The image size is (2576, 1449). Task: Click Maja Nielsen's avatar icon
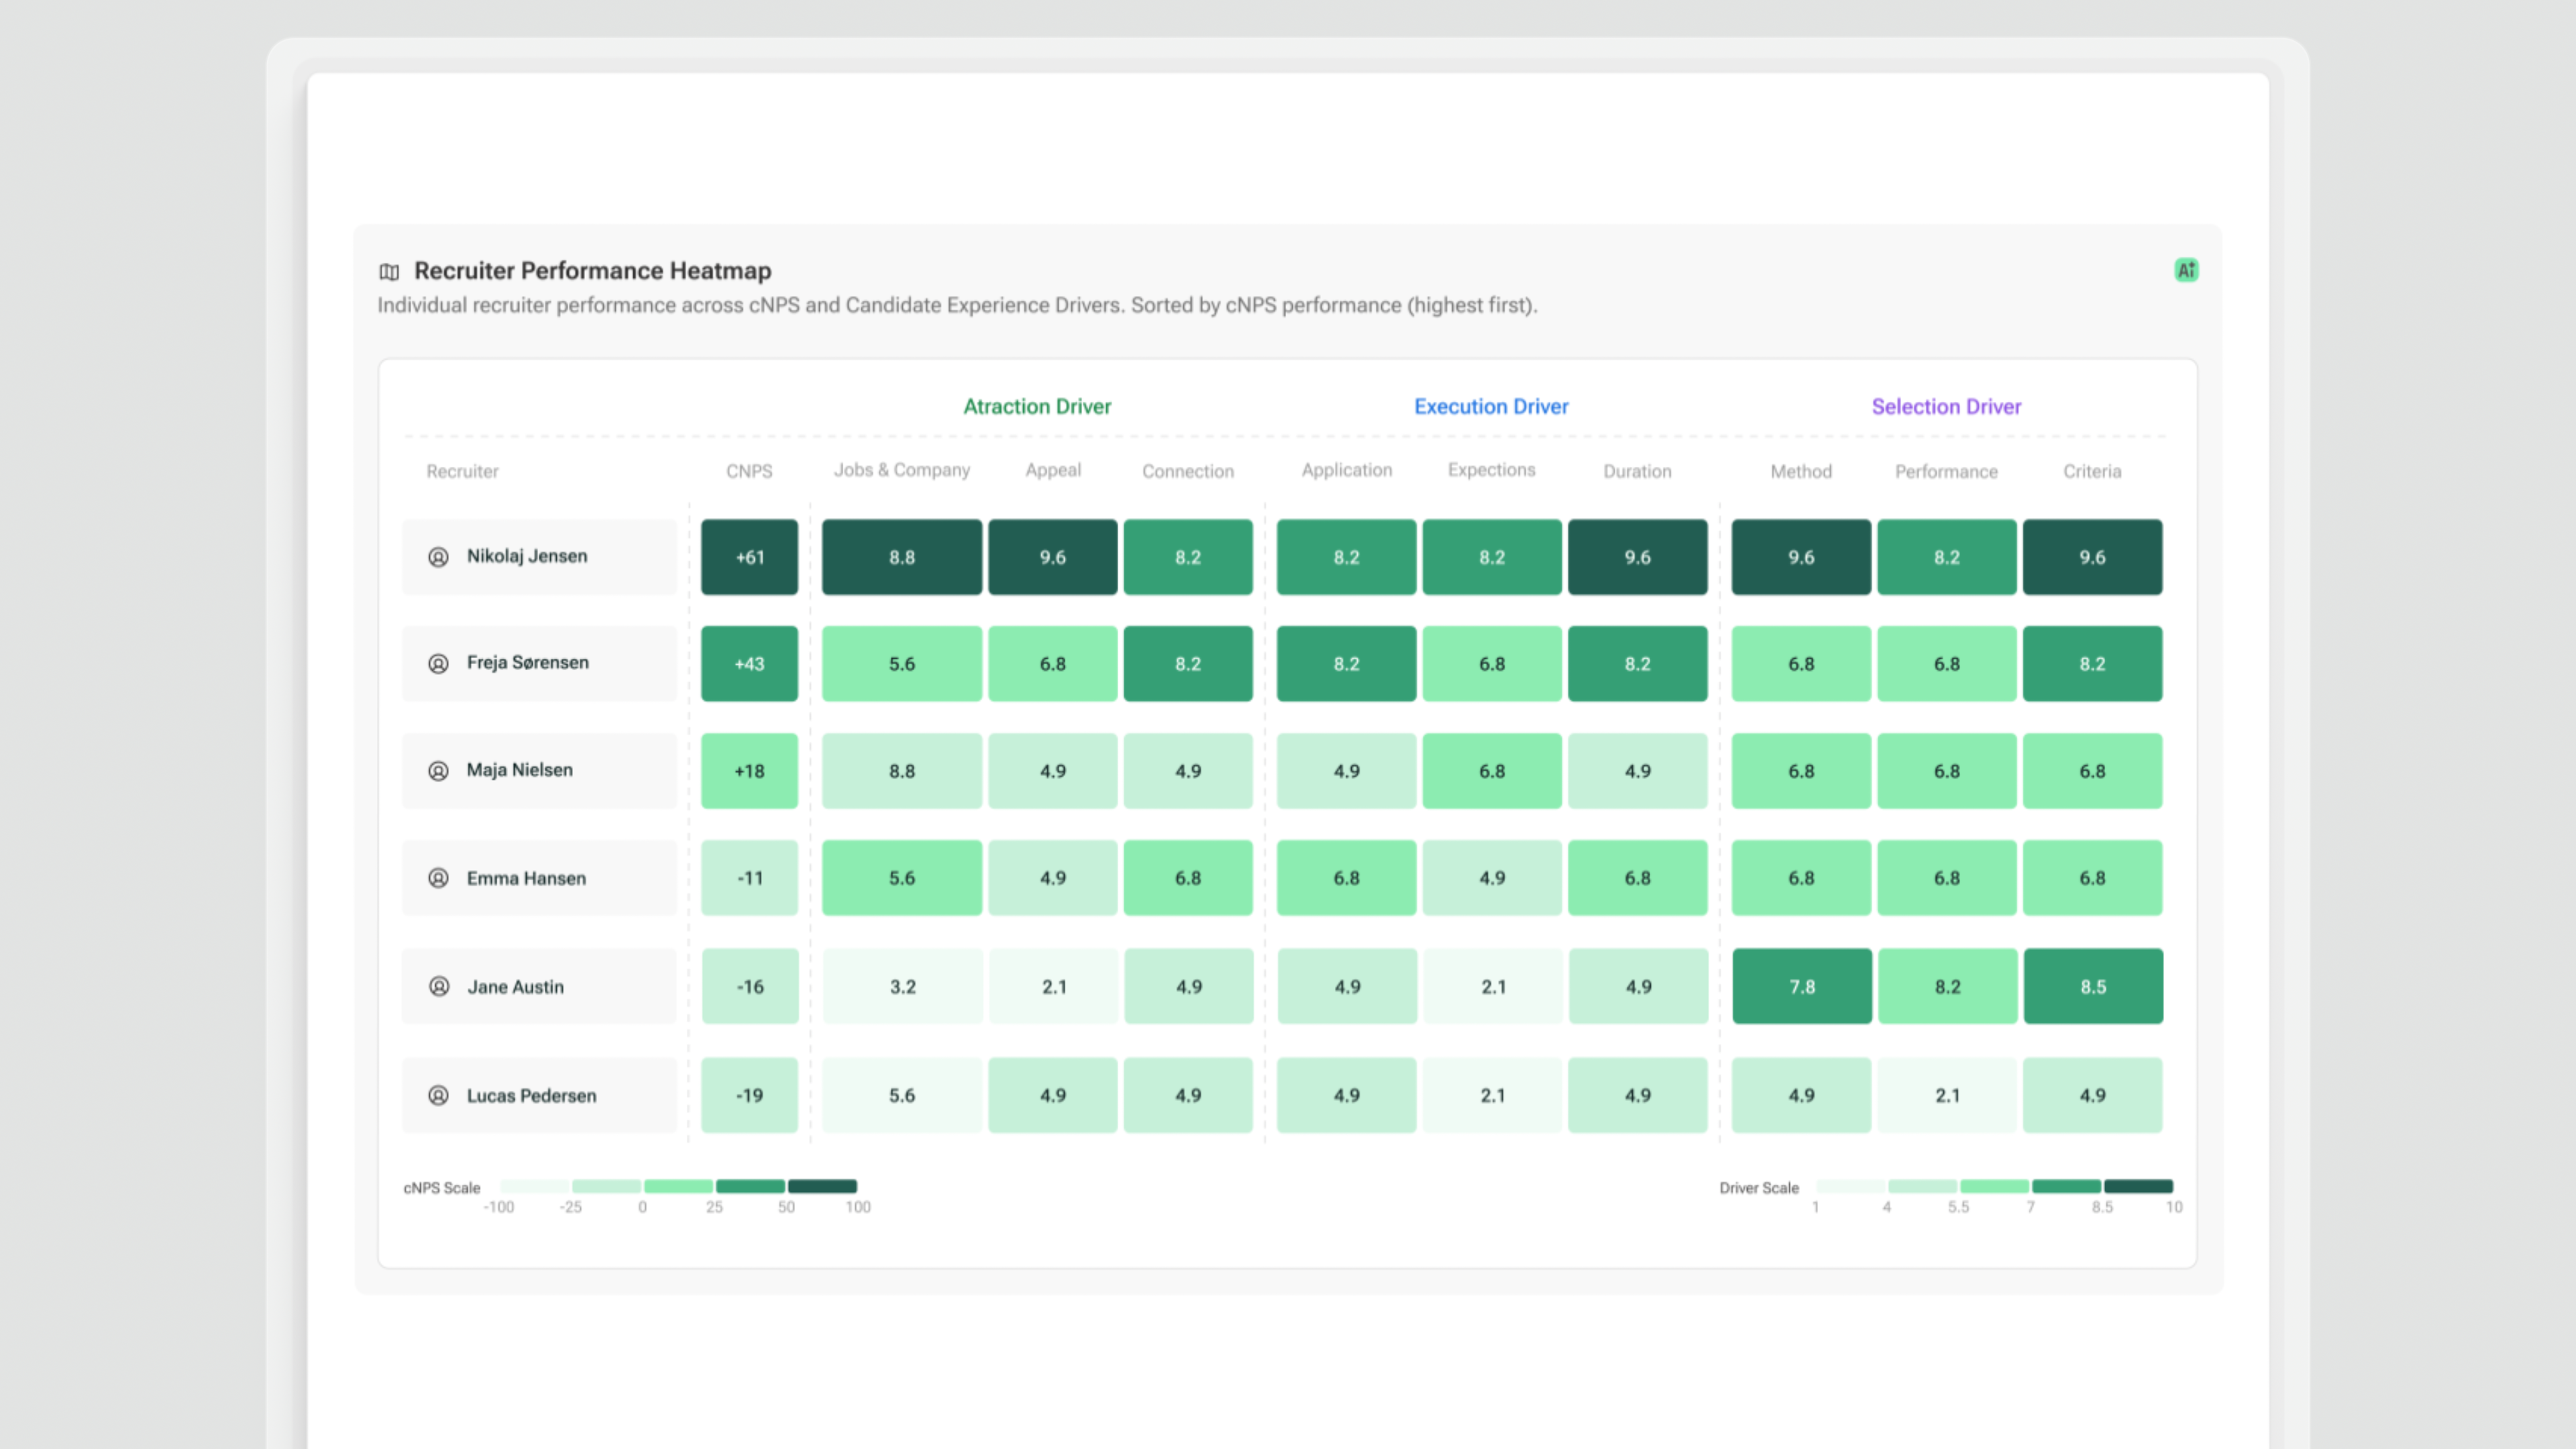click(438, 771)
